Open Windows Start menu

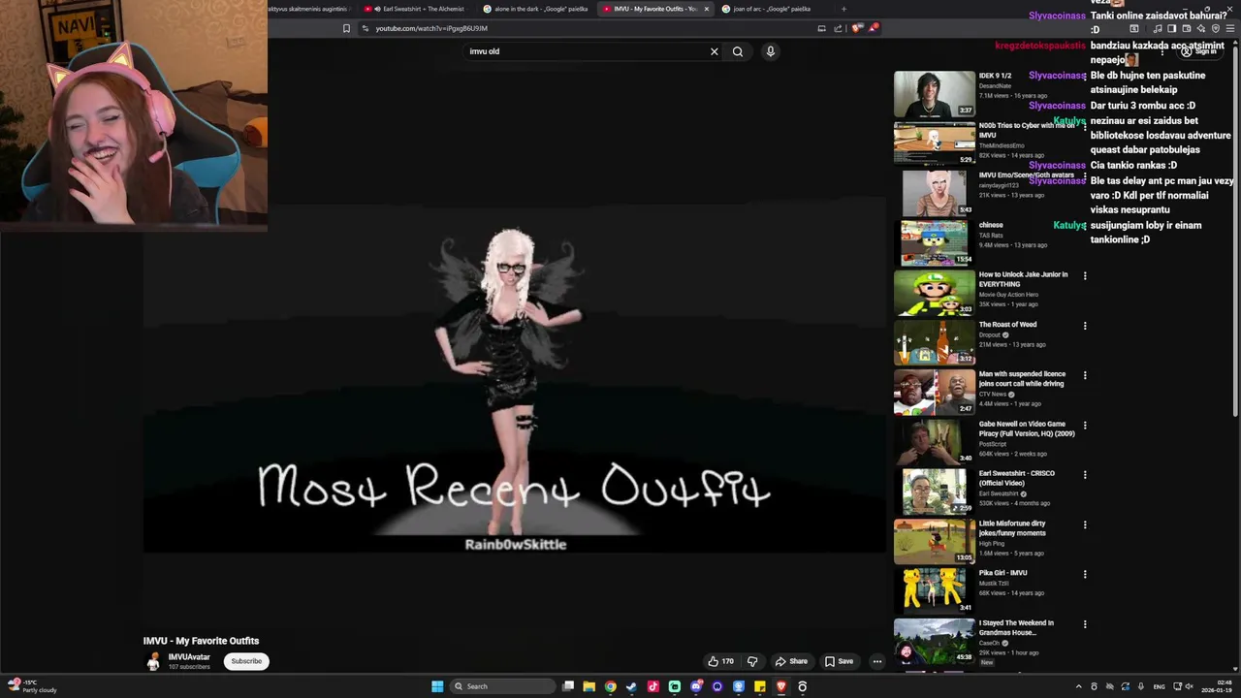coord(437,686)
